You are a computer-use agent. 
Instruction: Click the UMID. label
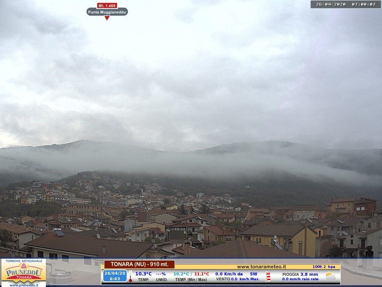[162, 280]
